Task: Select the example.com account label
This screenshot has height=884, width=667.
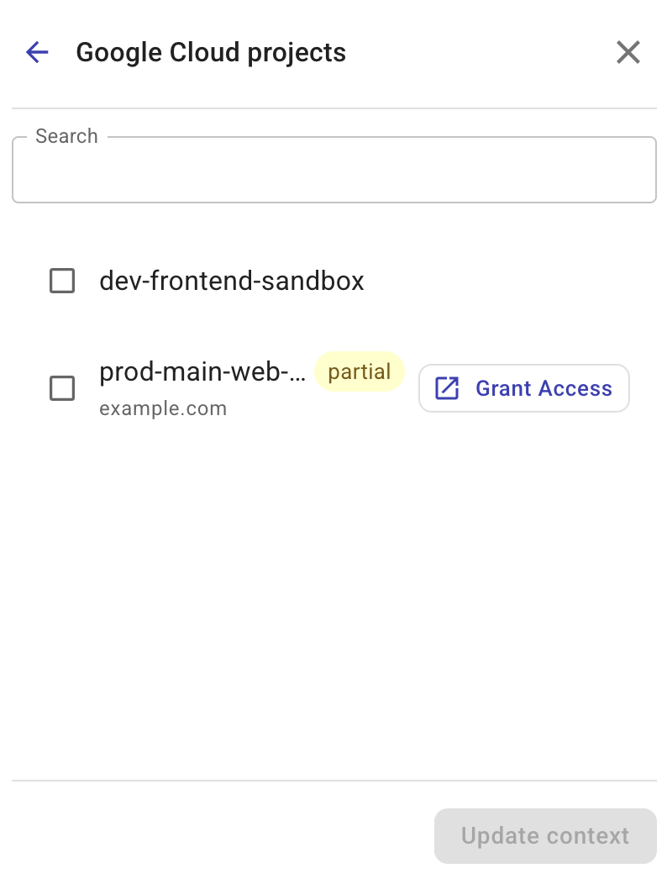Action: click(162, 408)
